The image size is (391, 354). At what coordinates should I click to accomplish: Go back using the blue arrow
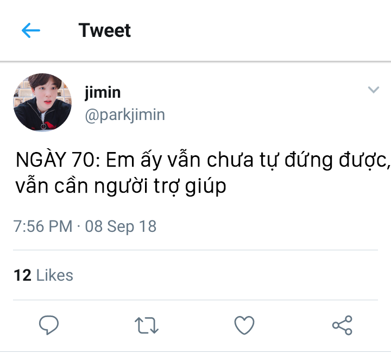pyautogui.click(x=30, y=30)
